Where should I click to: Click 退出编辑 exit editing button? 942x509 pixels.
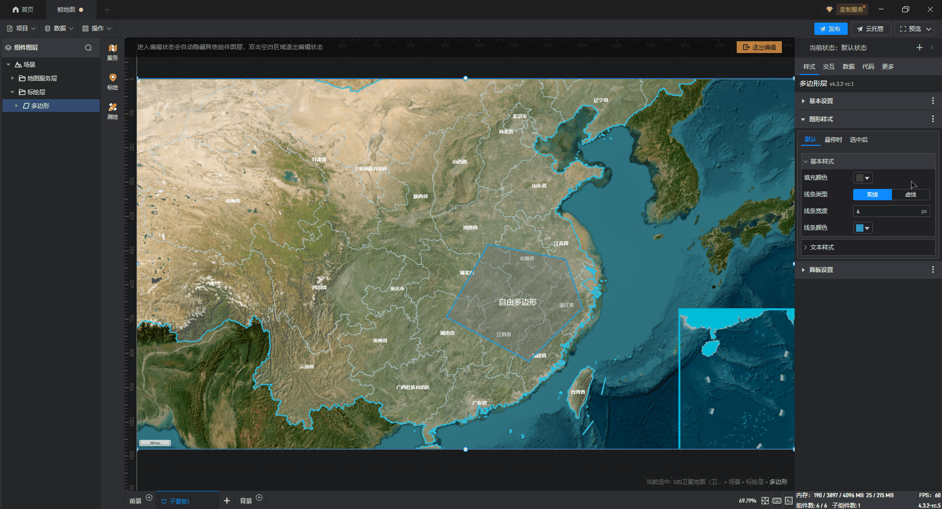tap(759, 47)
